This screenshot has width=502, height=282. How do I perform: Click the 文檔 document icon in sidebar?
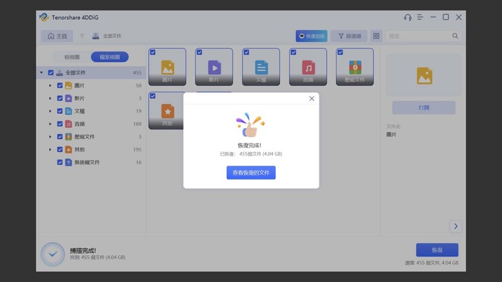[68, 111]
